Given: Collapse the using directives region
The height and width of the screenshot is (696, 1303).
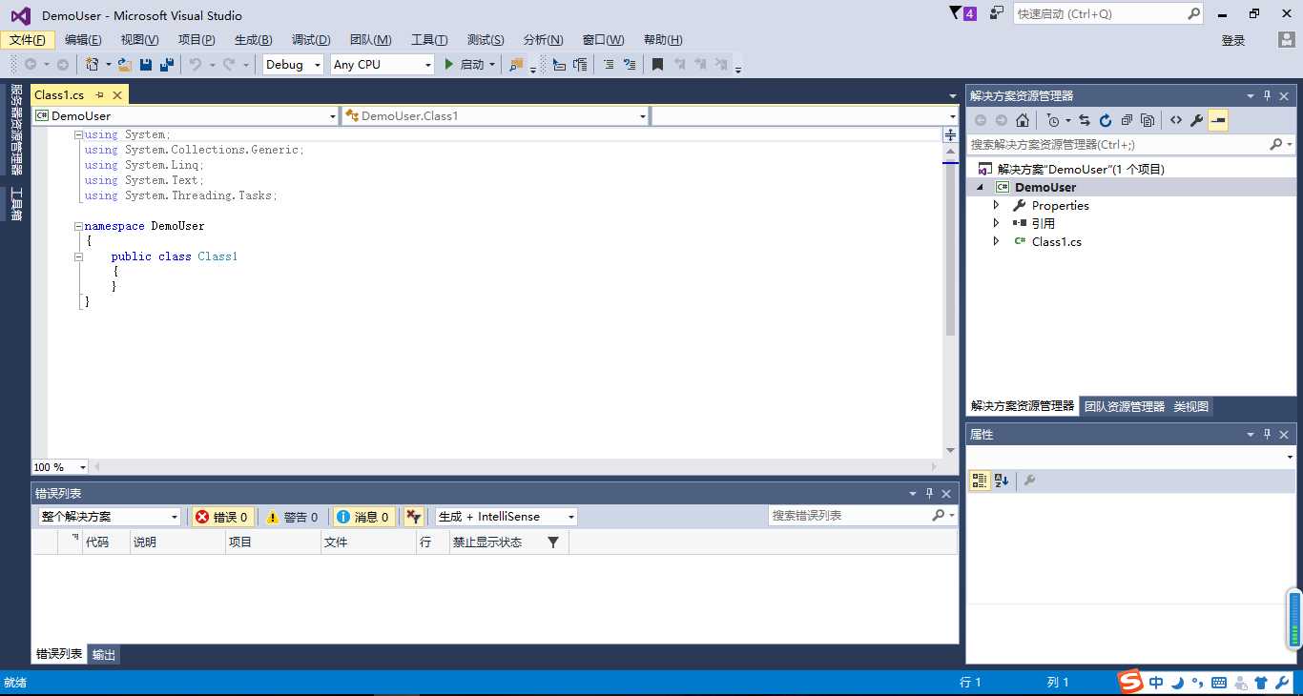Looking at the screenshot, I should coord(78,134).
